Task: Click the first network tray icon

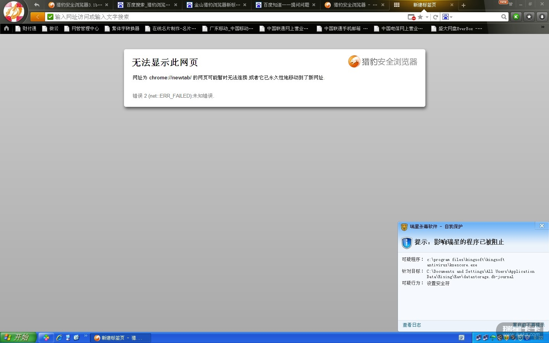Action: 478,338
